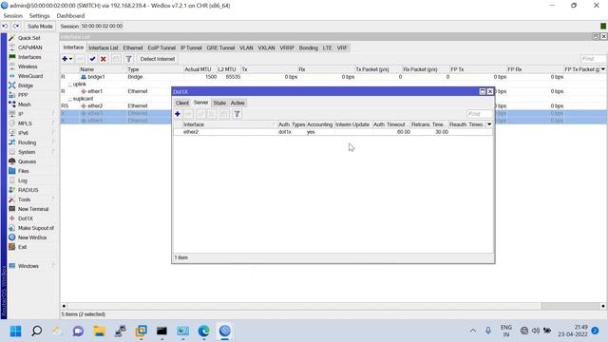Open the Settings menu
The image size is (608, 342).
39,16
